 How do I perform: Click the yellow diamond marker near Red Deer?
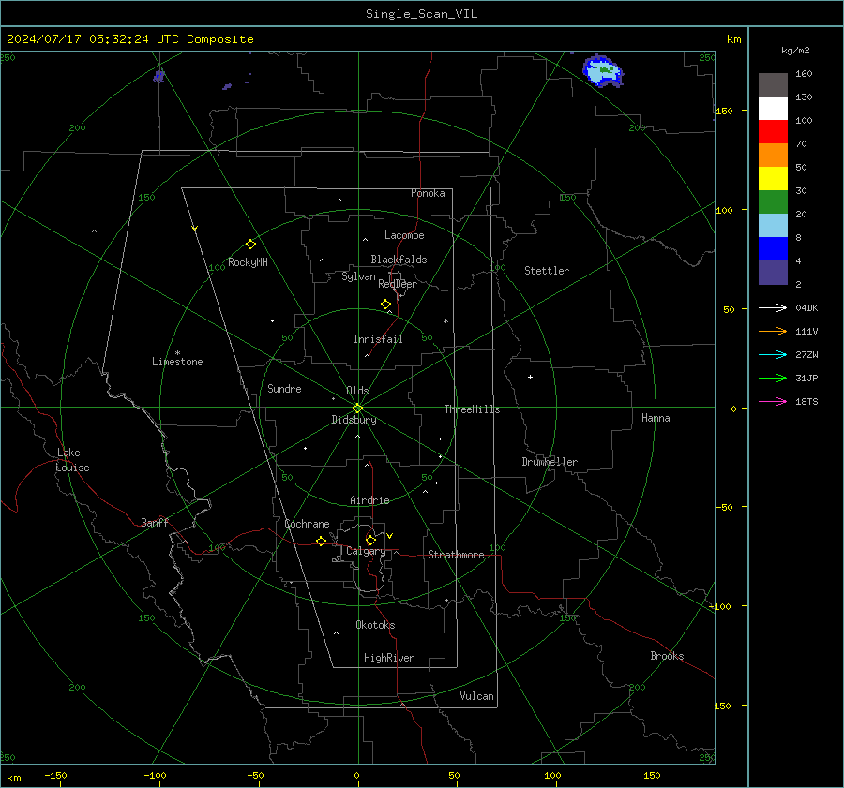click(x=385, y=305)
